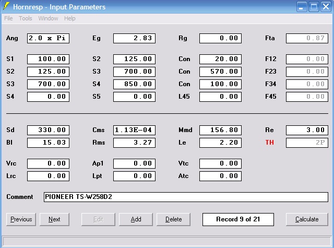
Task: Click the Re field showing 3.00
Action: click(307, 130)
